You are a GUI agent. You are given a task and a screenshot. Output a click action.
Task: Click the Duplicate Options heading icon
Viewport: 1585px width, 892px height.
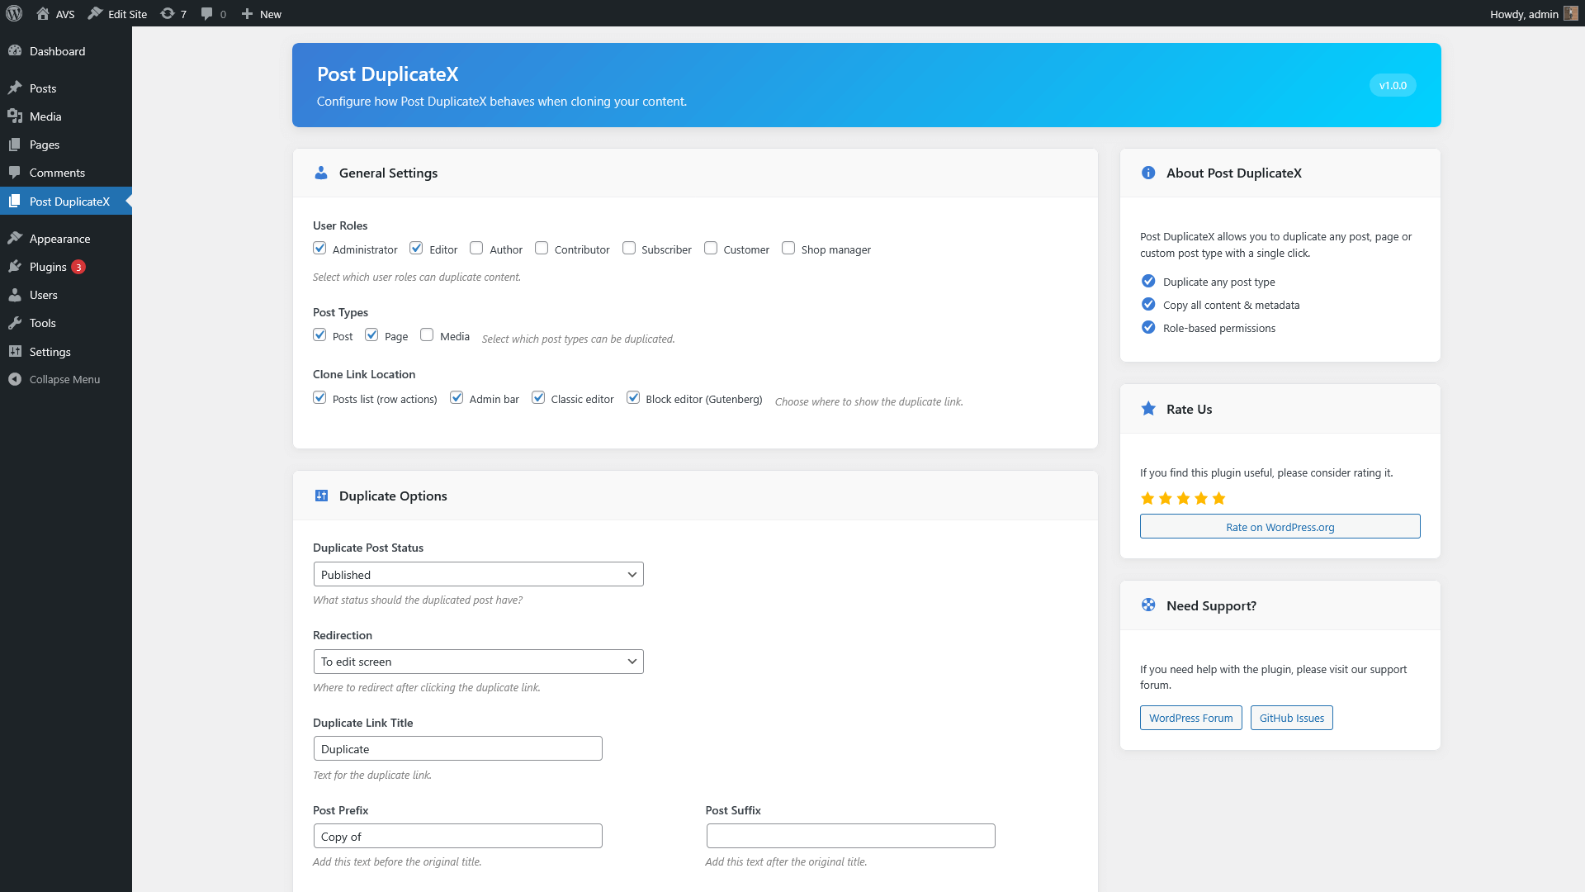[321, 496]
